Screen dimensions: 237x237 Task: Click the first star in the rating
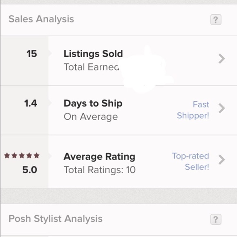pyautogui.click(x=7, y=156)
